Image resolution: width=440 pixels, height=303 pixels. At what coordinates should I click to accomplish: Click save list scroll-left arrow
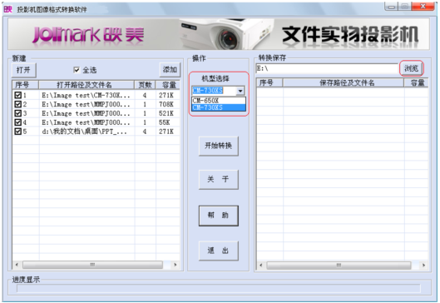pos(261,265)
